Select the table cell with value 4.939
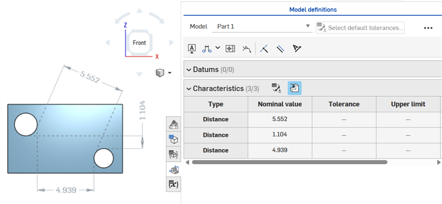 click(280, 150)
